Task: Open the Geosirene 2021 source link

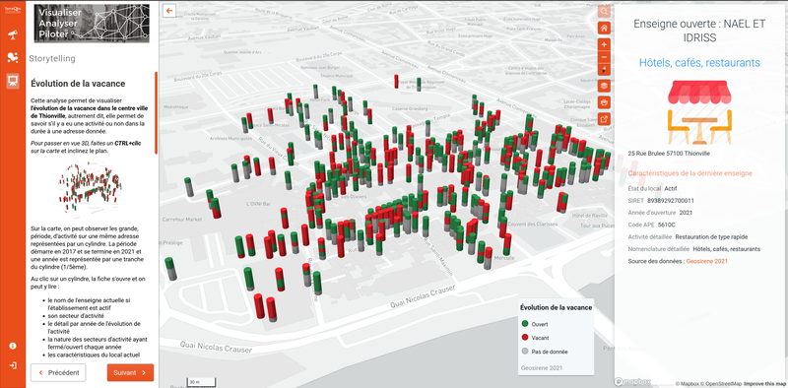Action: (706, 261)
